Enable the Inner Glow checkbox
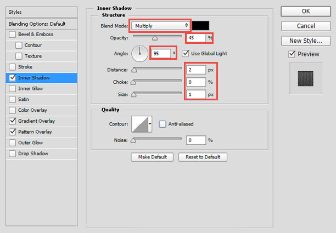The image size is (336, 233). 13,89
